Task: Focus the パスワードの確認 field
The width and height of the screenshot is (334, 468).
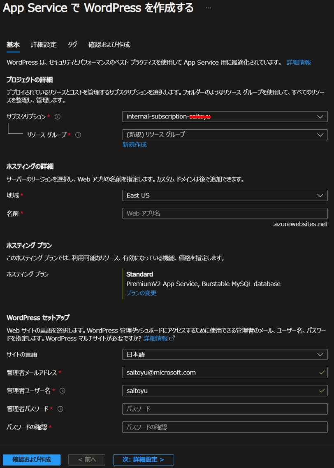Action: pos(225,427)
